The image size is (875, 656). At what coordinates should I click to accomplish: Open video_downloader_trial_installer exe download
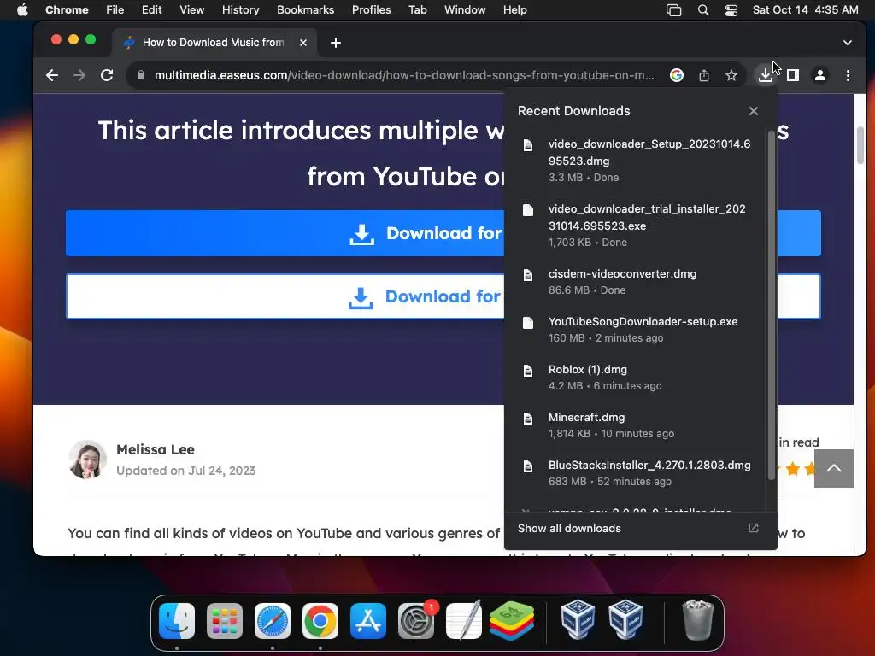point(636,225)
